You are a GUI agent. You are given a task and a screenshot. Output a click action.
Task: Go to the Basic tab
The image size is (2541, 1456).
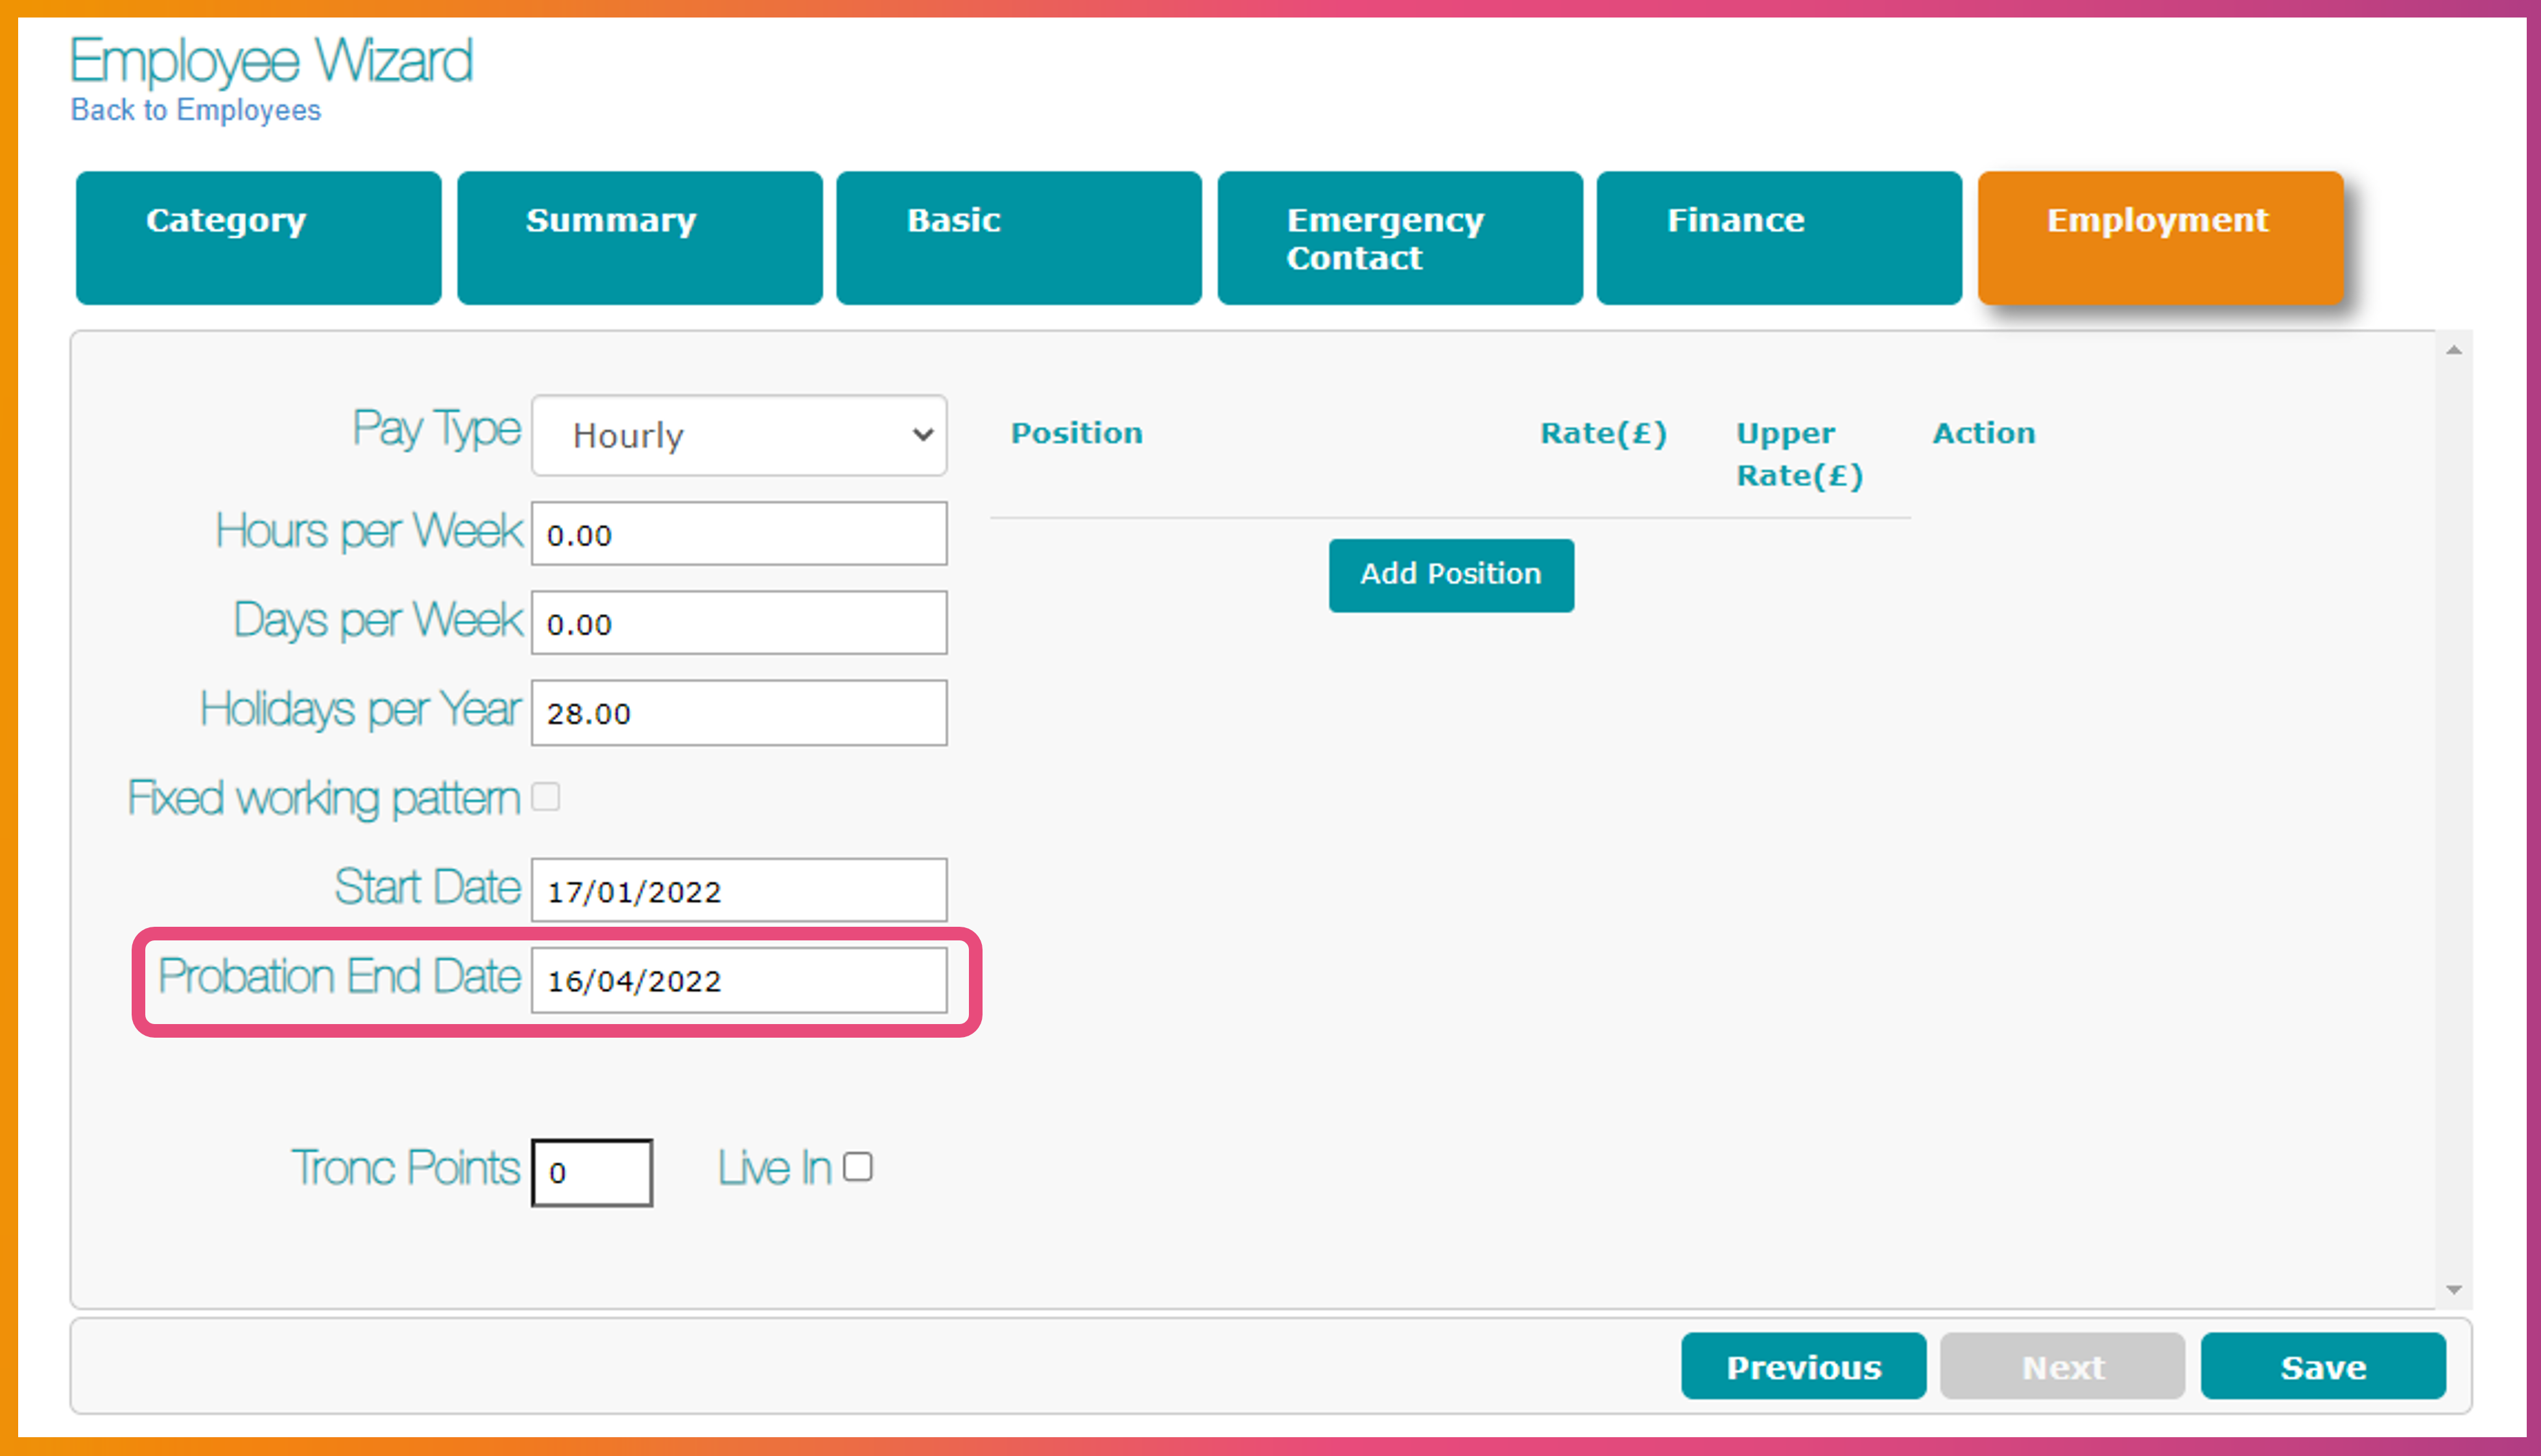point(1018,238)
